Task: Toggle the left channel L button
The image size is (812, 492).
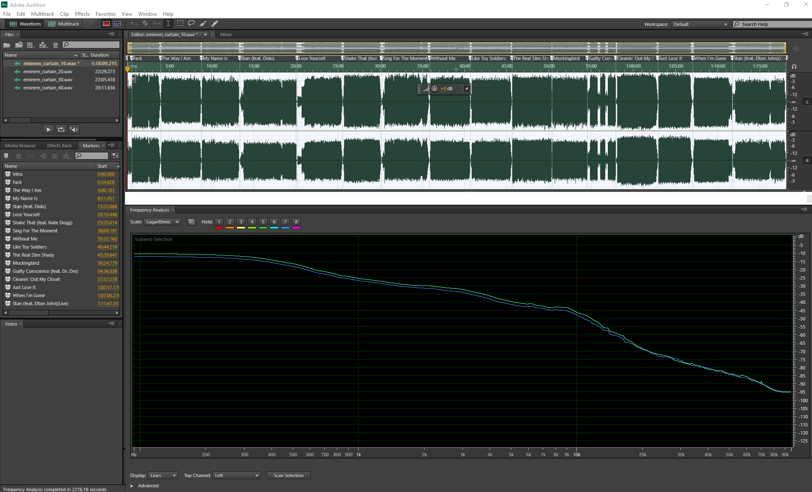Action: click(x=807, y=102)
